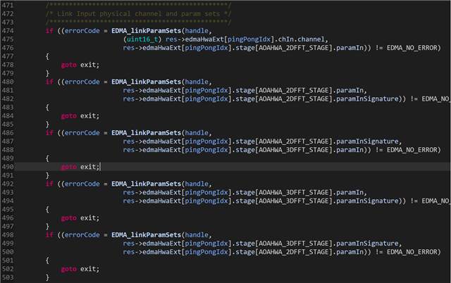The width and height of the screenshot is (451, 283).
Task: Click 'goto exit;' on line 502
Action: (80, 269)
